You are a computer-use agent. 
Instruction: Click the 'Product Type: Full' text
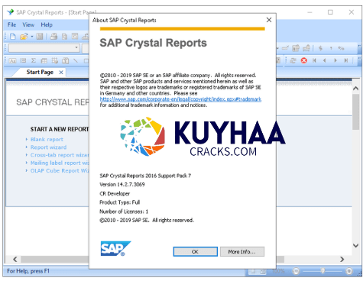(120, 202)
